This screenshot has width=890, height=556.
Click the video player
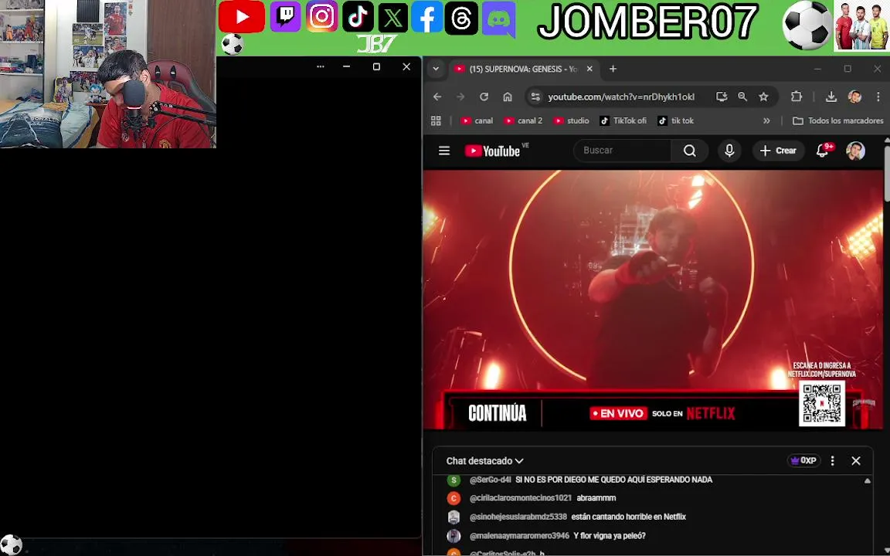(x=653, y=300)
